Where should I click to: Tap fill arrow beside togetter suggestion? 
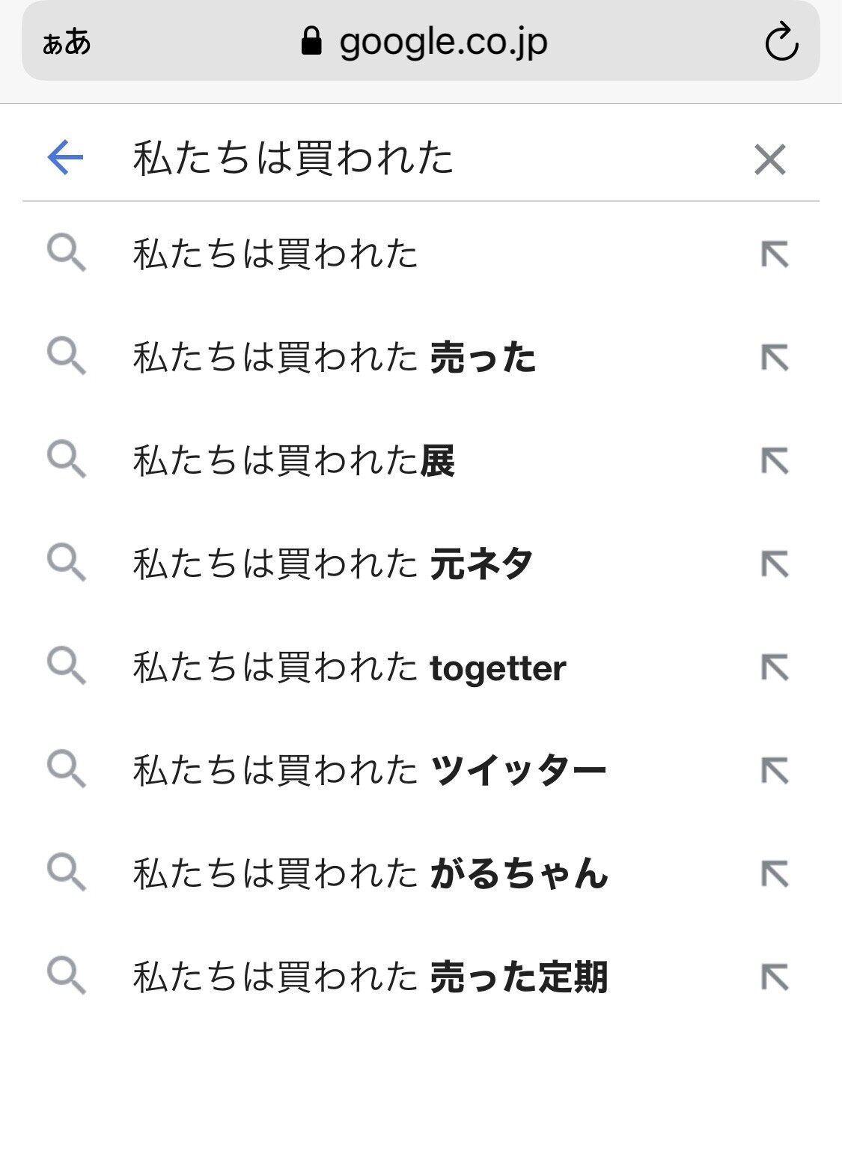pos(775,668)
